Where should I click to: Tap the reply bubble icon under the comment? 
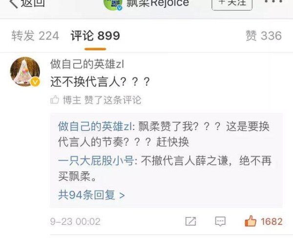[x=220, y=221]
